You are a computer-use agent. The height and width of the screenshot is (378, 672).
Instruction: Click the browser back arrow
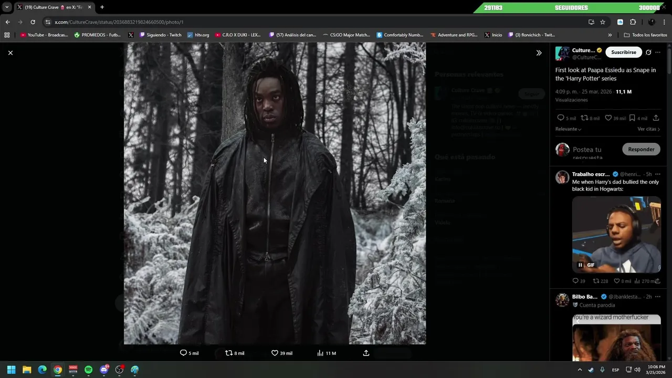pyautogui.click(x=7, y=22)
